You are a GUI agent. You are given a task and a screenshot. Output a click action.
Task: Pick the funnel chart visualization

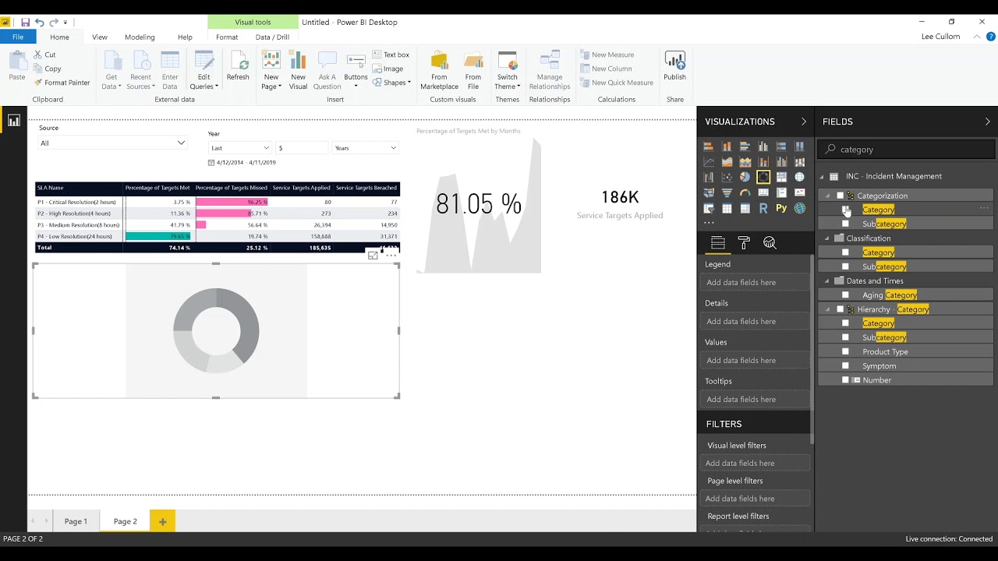coord(727,192)
